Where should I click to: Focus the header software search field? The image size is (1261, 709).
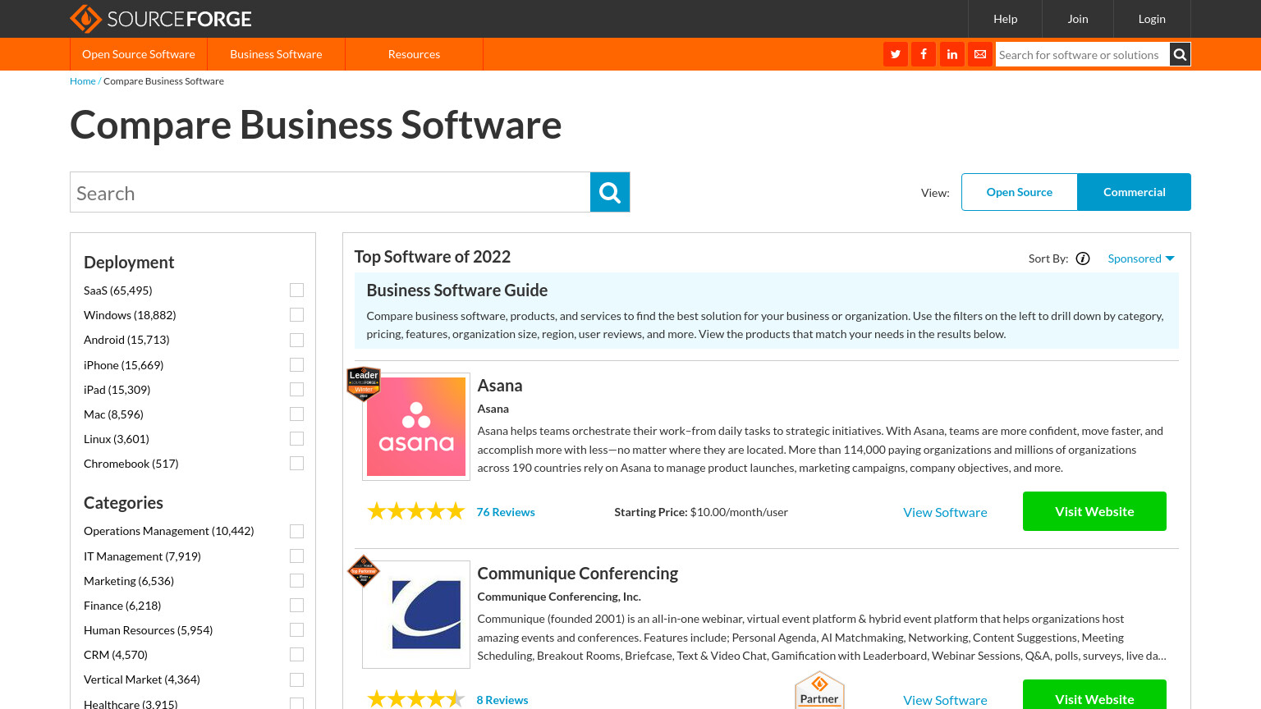[x=1082, y=54]
